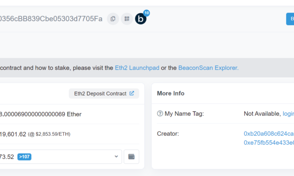Select the Ether balance value text
Viewport: 294px width, 176px height.
41,114
